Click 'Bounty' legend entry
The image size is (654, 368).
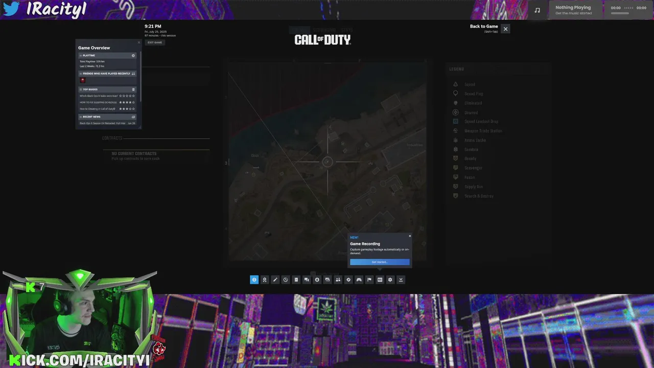471,158
